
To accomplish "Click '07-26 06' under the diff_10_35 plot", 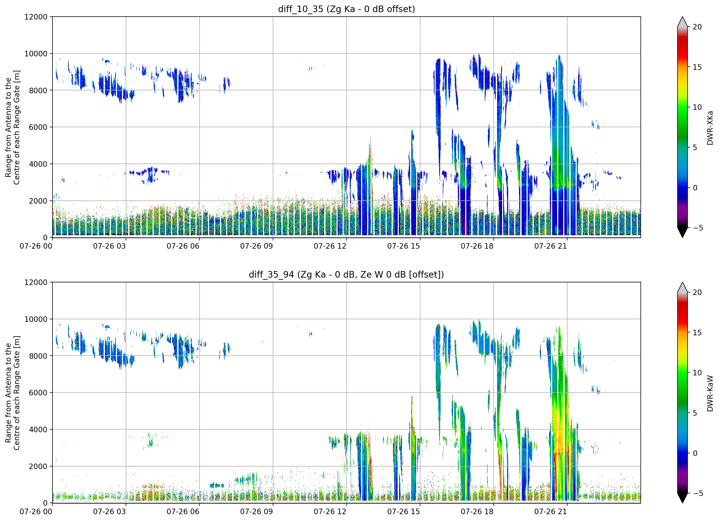I will pos(183,246).
